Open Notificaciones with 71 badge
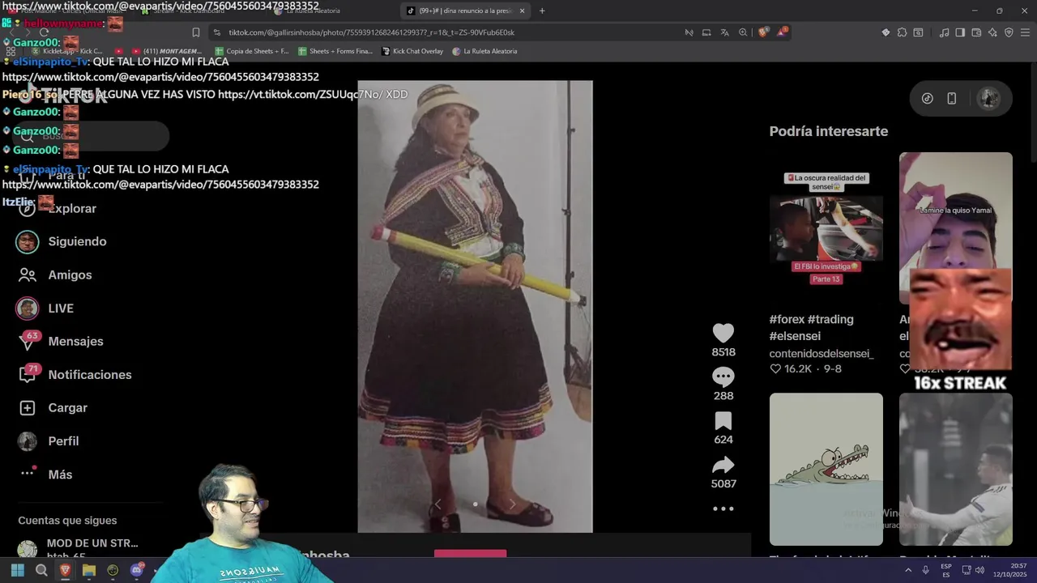Image resolution: width=1037 pixels, height=583 pixels. tap(75, 374)
